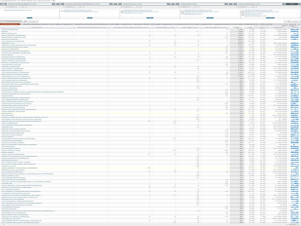Open the car wizard keyword link
The height and width of the screenshot is (226, 301).
tap(8, 115)
